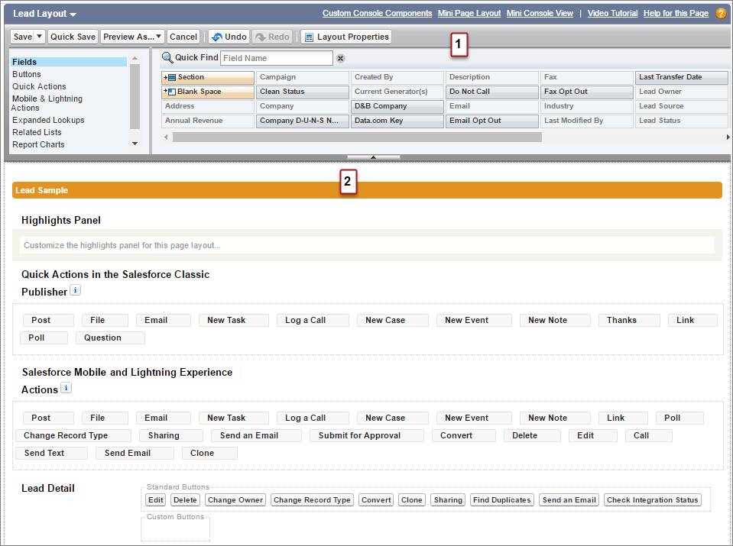Collapse the palette using the handle arrow
Image resolution: width=733 pixels, height=546 pixels.
click(x=373, y=157)
